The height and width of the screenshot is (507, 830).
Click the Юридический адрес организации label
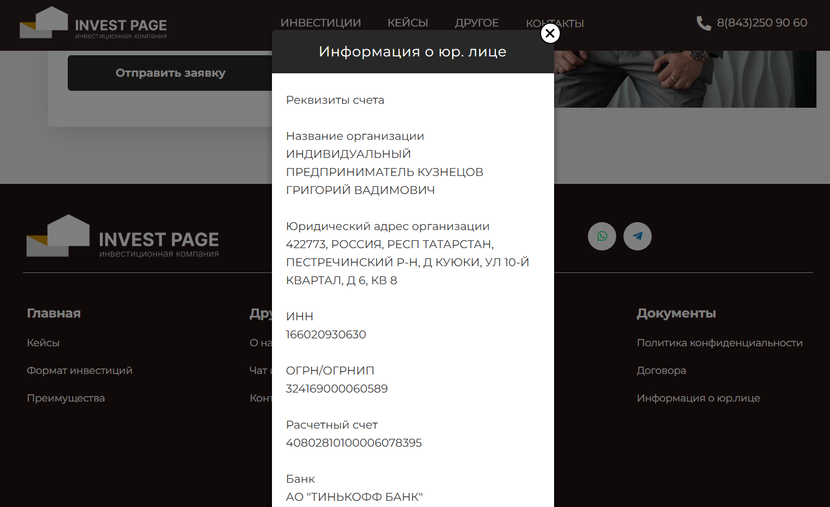[x=388, y=226]
